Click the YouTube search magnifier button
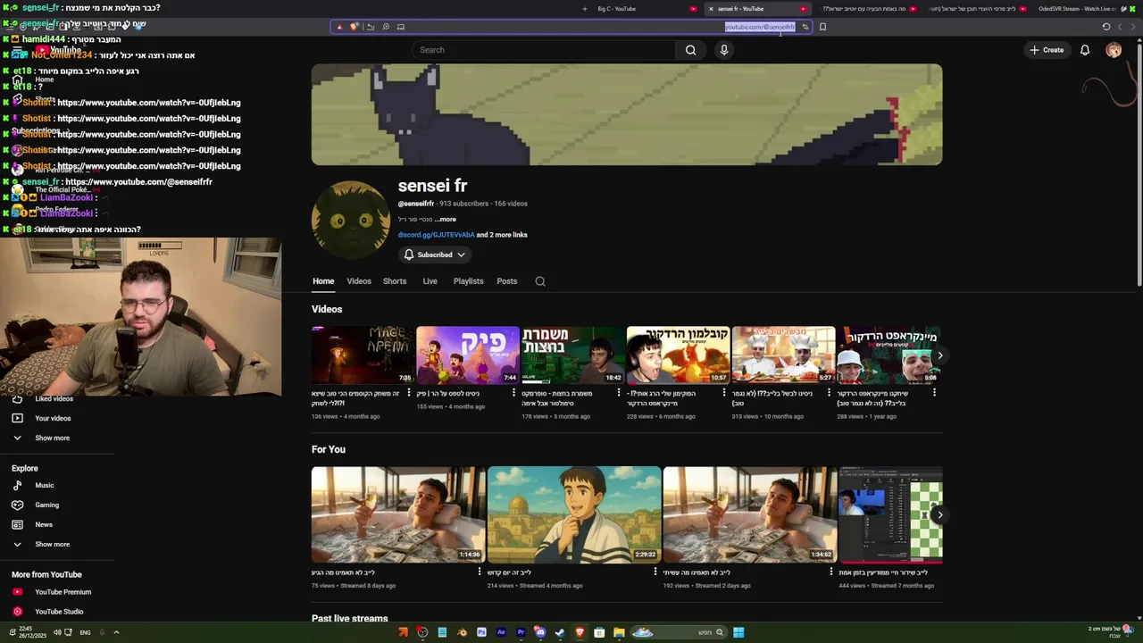The image size is (1143, 643). [690, 50]
